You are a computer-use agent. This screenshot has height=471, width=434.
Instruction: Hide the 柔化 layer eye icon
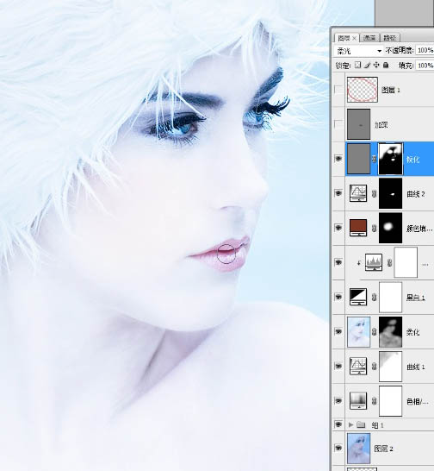coord(338,331)
